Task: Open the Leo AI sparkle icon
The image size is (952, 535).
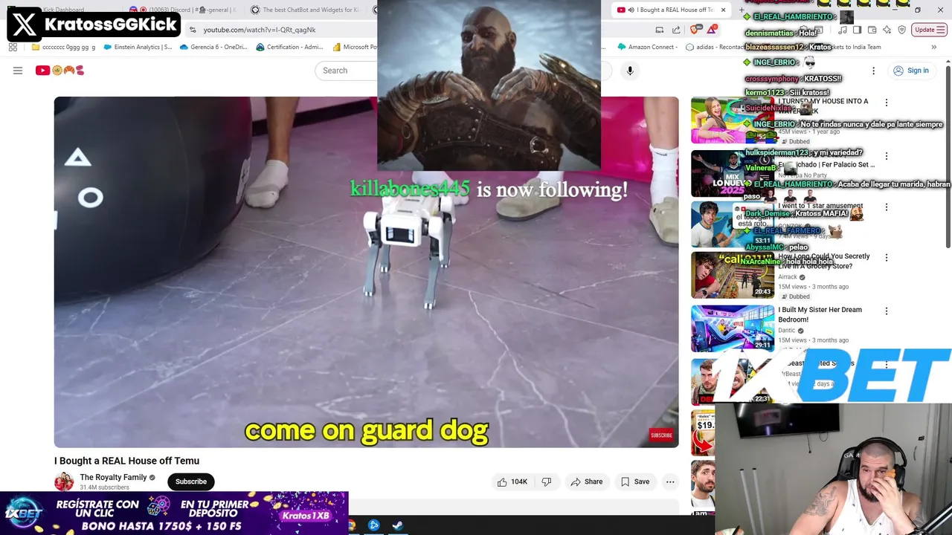Action: [x=887, y=30]
